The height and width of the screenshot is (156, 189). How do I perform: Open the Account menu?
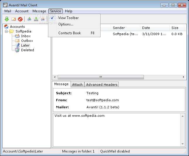coord(22,11)
